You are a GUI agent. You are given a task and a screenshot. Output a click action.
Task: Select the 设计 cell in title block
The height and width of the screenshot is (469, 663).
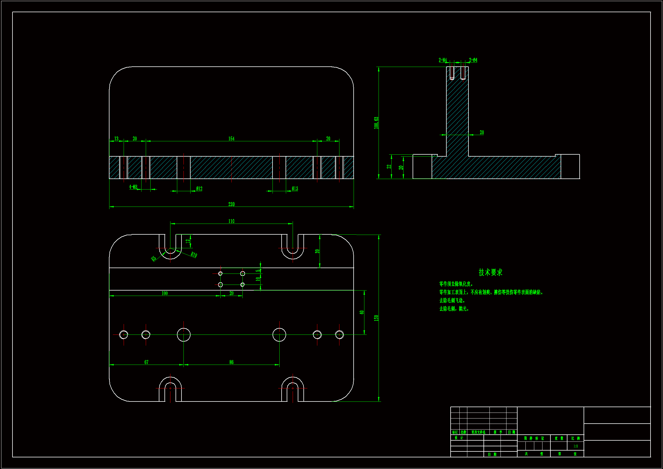459,438
